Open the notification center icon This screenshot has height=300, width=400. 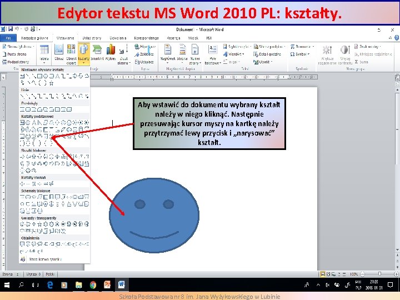point(390,285)
